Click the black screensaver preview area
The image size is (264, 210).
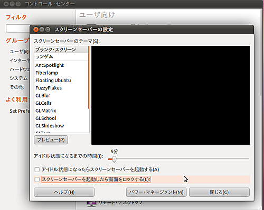tap(171, 95)
